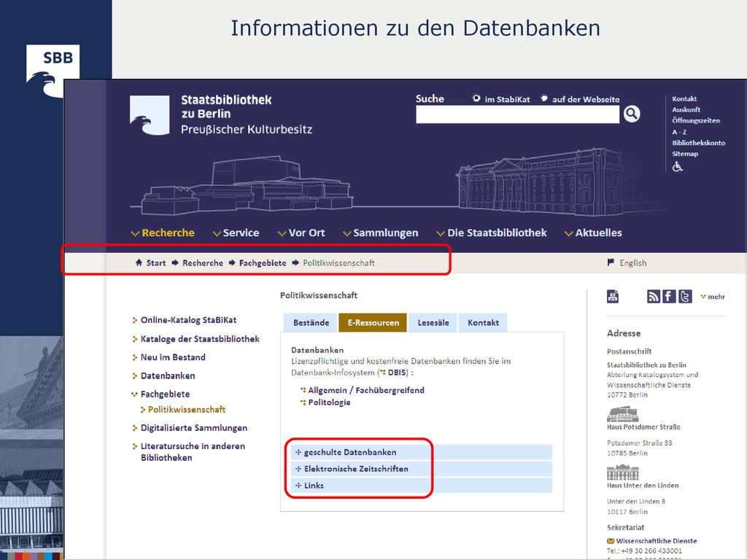Viewport: 747px width, 560px height.
Task: Expand the Links section
Action: tap(422, 486)
